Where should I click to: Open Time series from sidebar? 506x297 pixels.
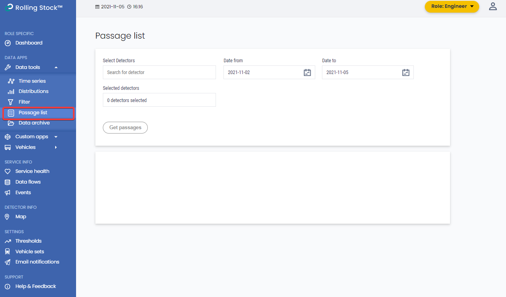[x=32, y=81]
